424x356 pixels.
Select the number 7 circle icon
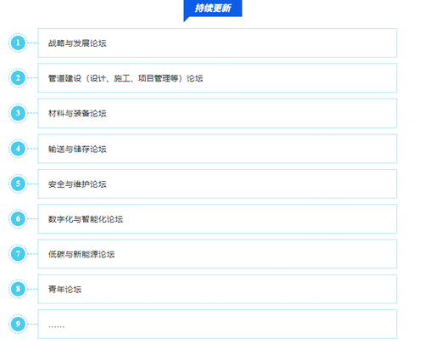pyautogui.click(x=18, y=254)
